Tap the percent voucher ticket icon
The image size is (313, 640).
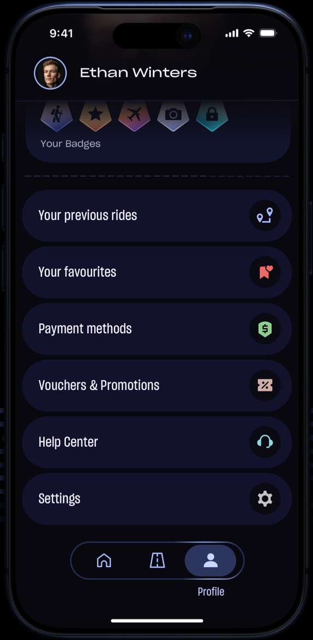click(x=265, y=385)
